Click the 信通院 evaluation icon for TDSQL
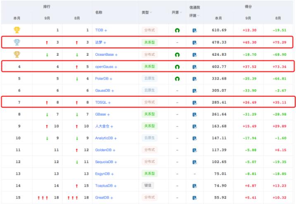The height and width of the screenshot is (204, 296). 195,102
